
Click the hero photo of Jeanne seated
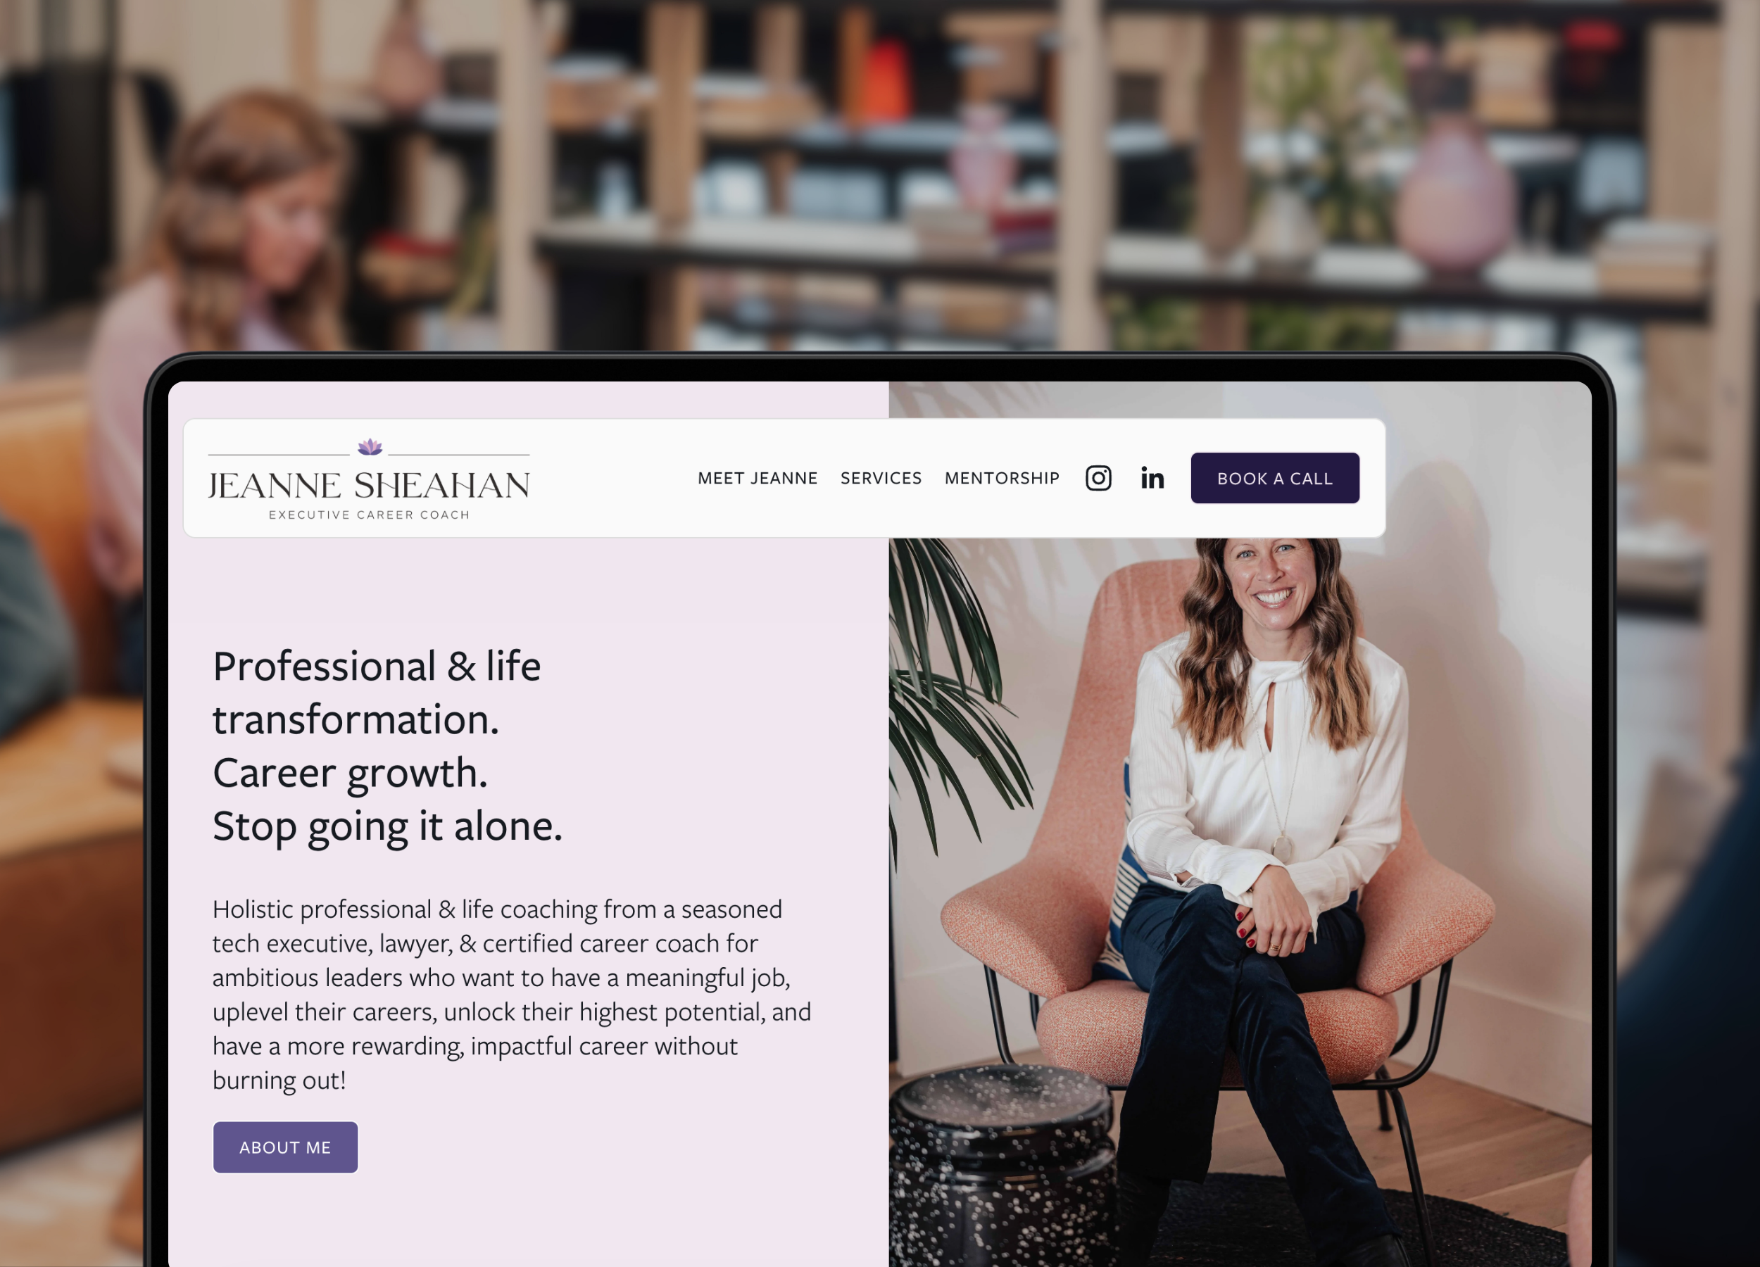[x=1240, y=900]
